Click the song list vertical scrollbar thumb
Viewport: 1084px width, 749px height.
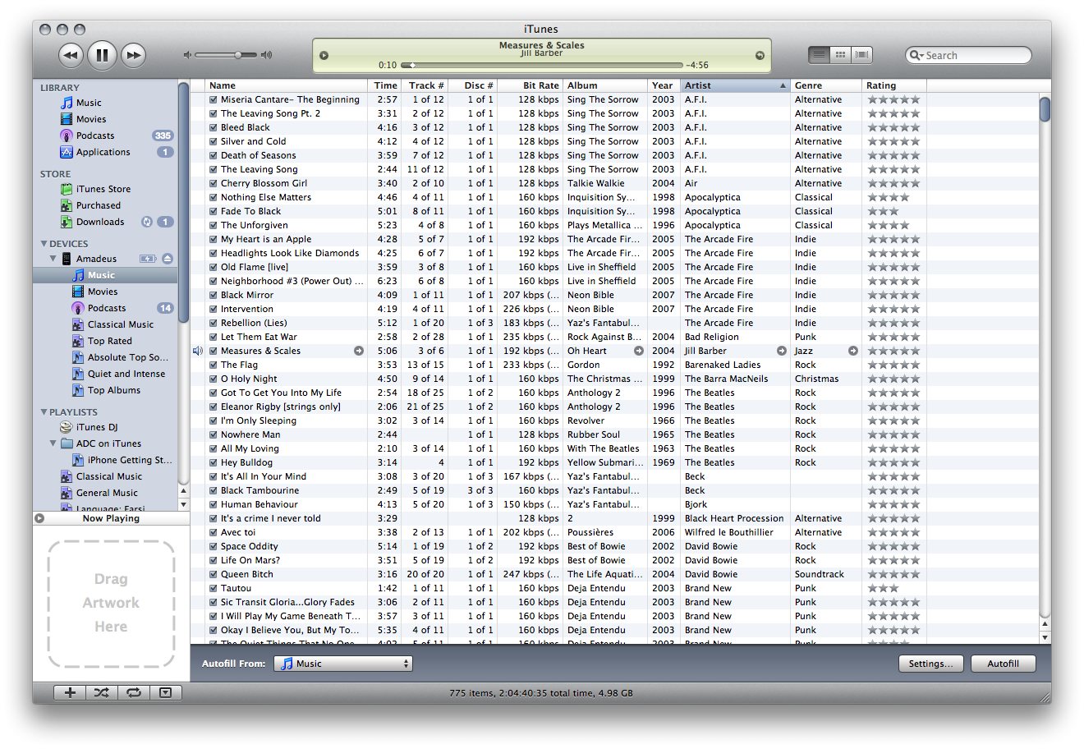[1045, 109]
